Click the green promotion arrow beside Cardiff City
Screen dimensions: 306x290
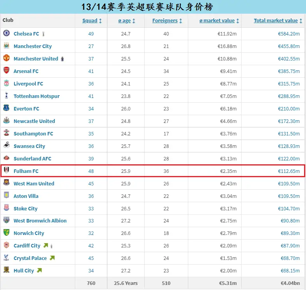[x=46, y=246]
